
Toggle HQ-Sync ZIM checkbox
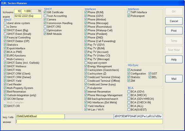(x=129, y=81)
